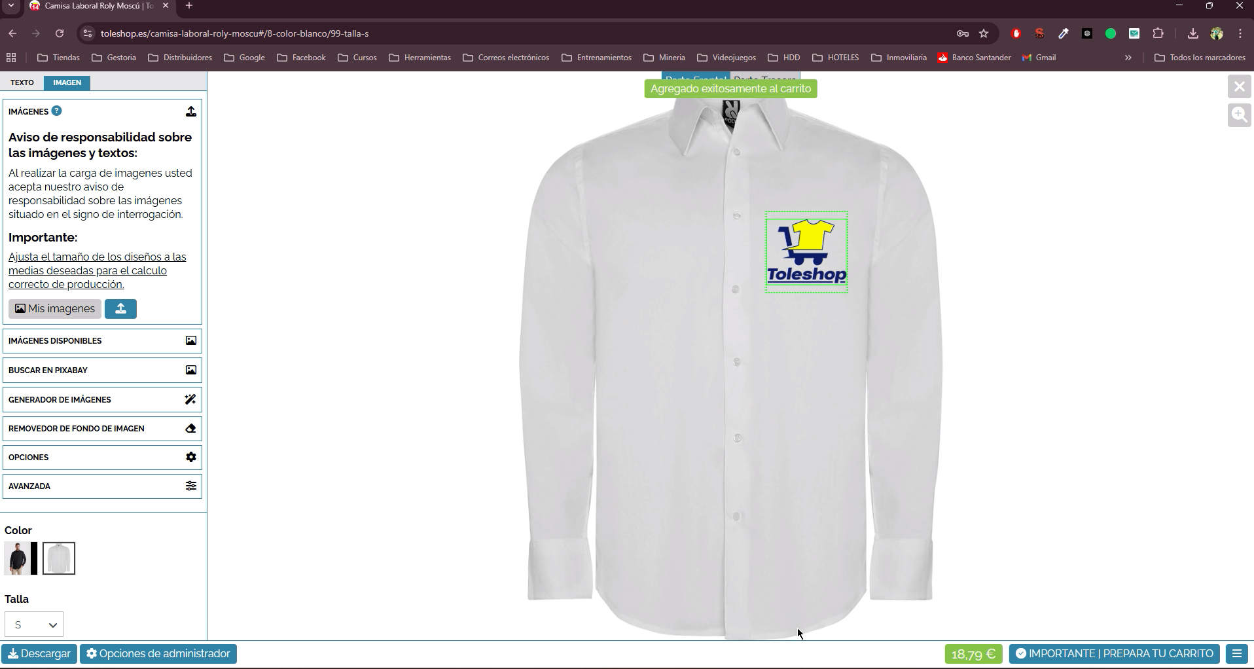Expand the BUSCAR EN PIXABAY section
Image resolution: width=1254 pixels, height=669 pixels.
pyautogui.click(x=102, y=371)
